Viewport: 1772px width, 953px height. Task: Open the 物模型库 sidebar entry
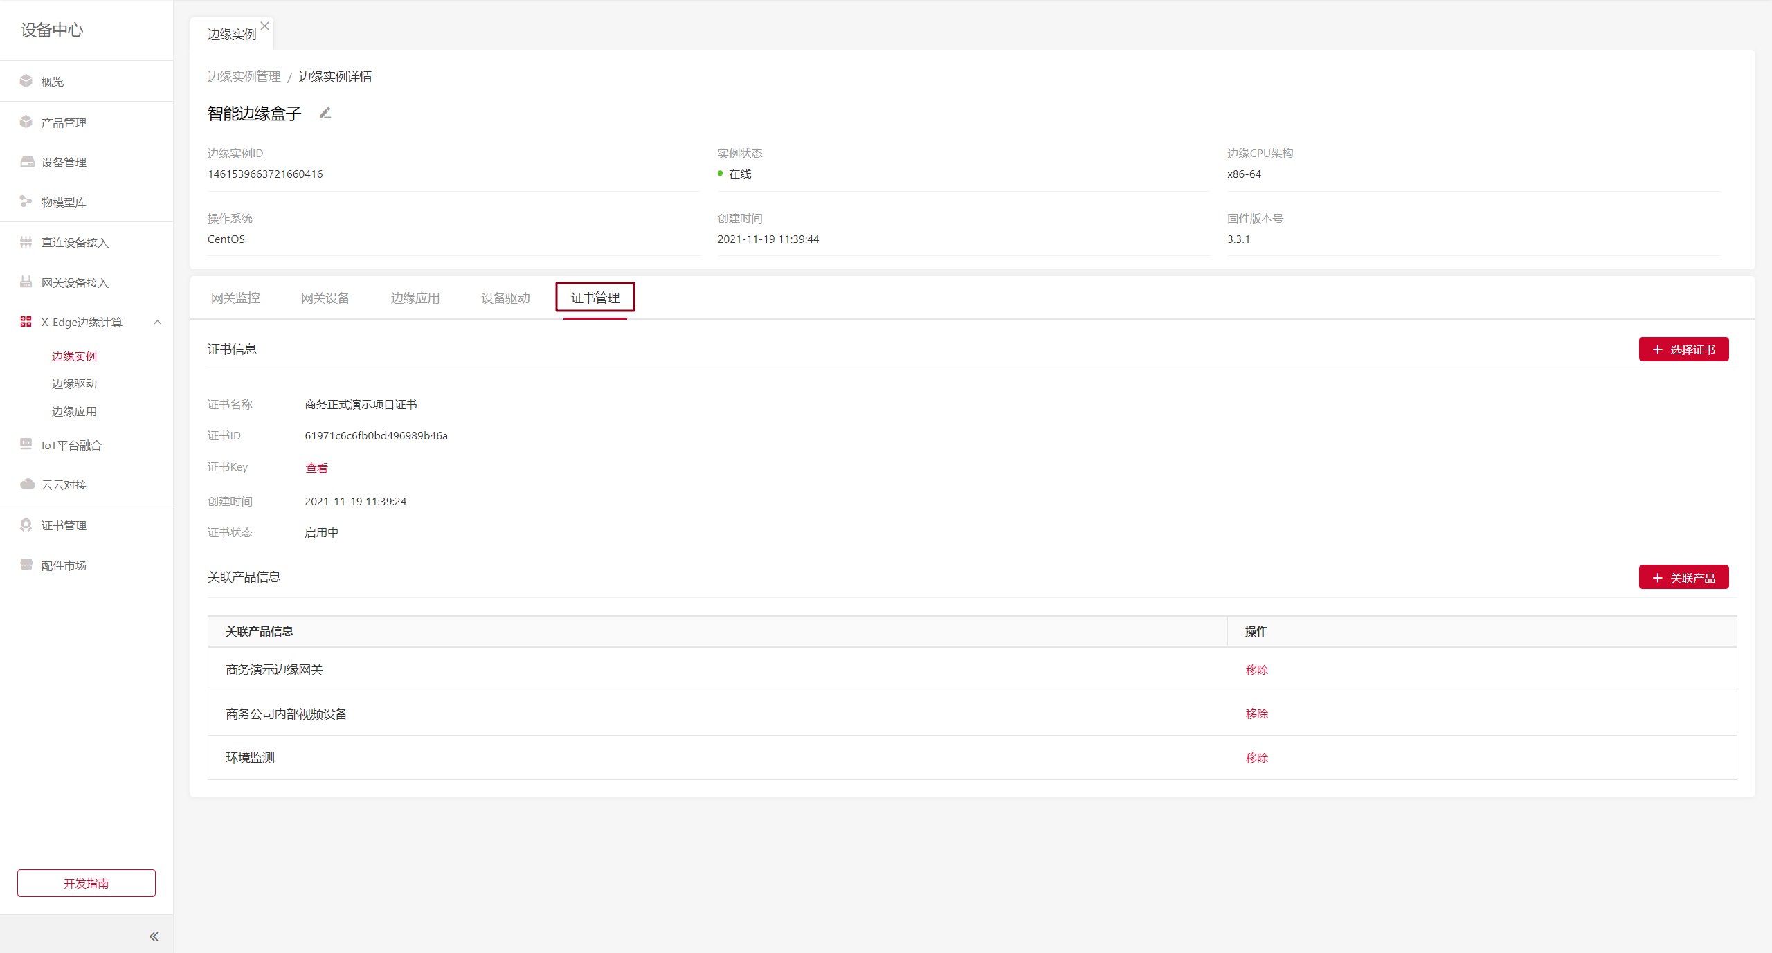pyautogui.click(x=64, y=202)
